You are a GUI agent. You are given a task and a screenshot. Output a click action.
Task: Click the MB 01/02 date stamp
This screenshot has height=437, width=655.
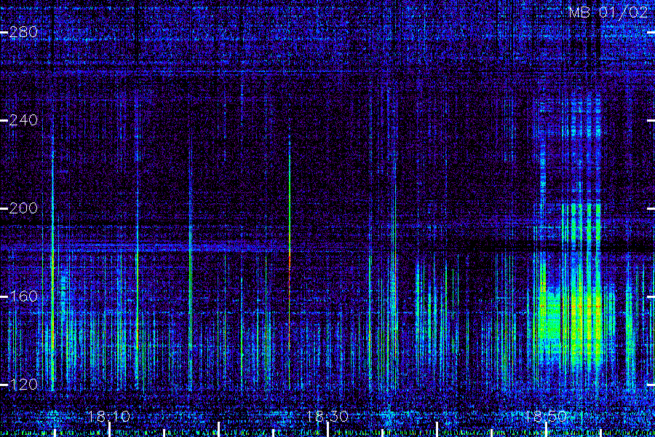608,12
